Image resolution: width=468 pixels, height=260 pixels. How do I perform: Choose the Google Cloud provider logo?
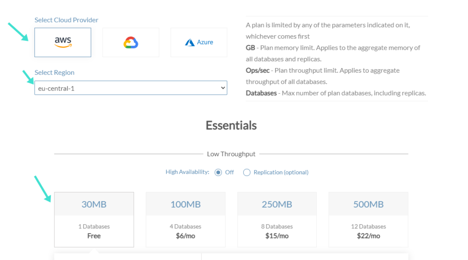pyautogui.click(x=131, y=42)
